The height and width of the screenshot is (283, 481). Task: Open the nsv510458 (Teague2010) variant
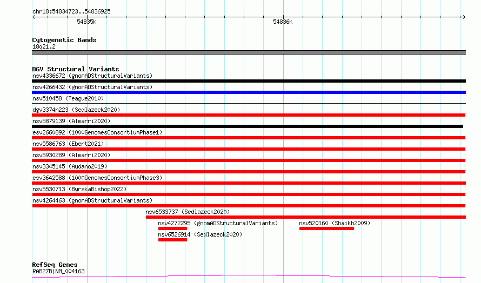[68, 98]
